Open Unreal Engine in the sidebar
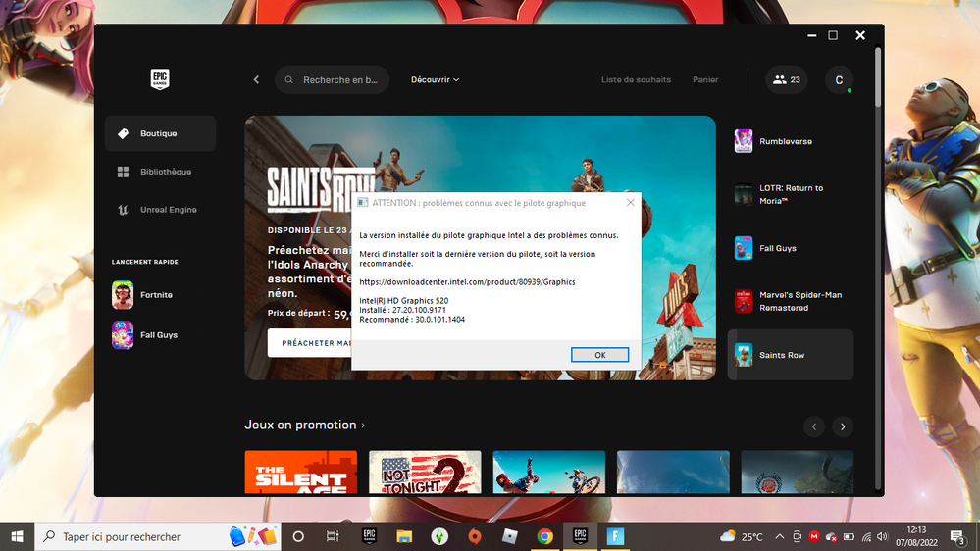 click(x=160, y=210)
